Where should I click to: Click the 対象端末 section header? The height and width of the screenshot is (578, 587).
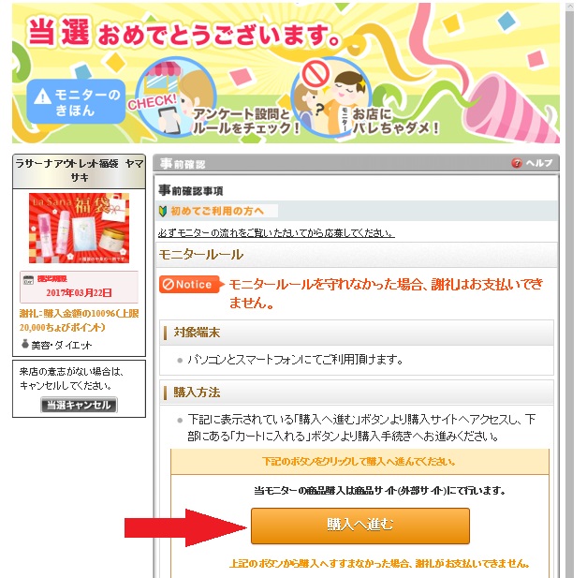coord(357,333)
